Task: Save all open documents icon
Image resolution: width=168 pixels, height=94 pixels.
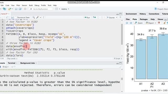Action: click(20, 9)
